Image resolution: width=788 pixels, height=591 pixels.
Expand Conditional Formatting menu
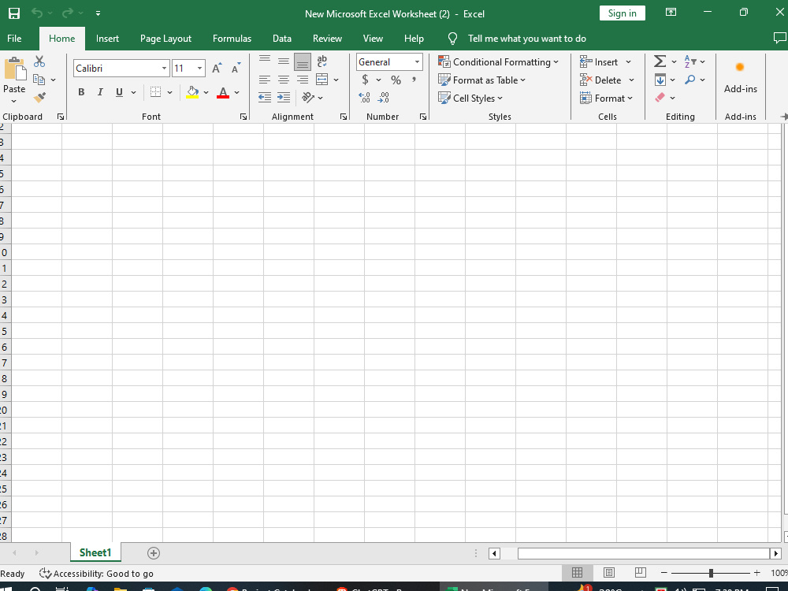coord(498,61)
